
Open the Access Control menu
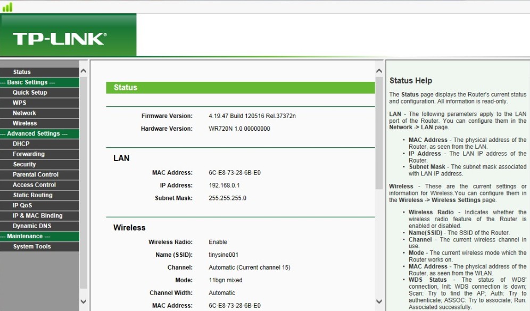click(x=39, y=185)
